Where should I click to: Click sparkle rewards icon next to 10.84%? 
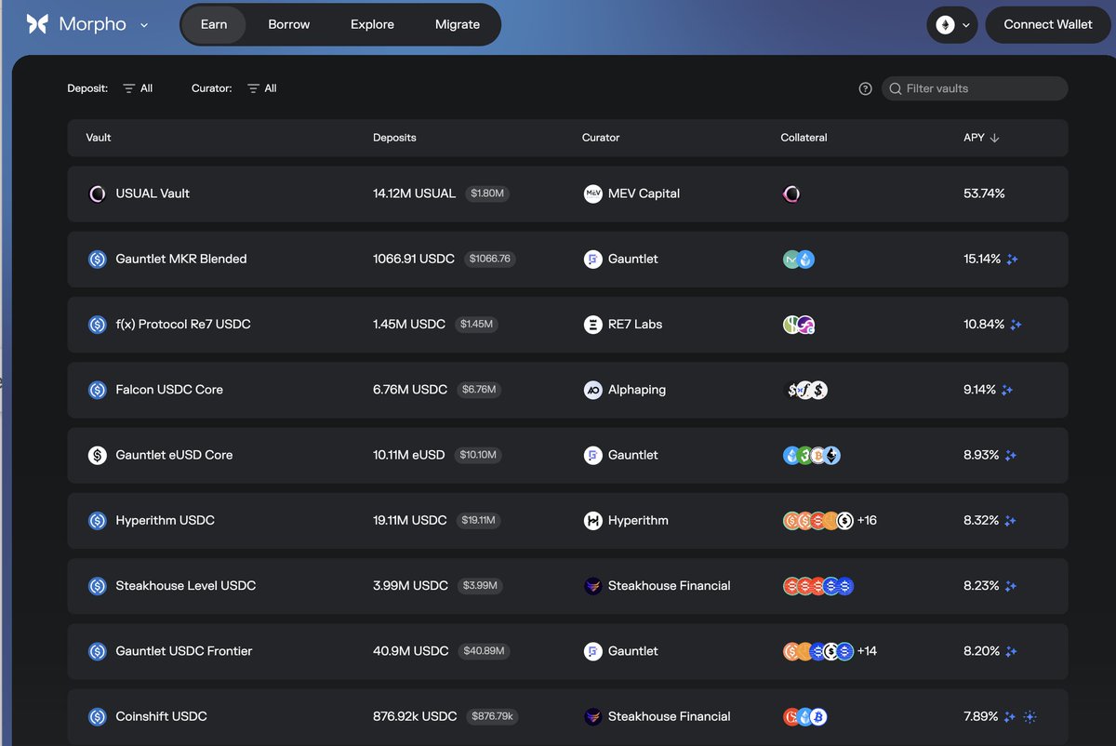[1016, 325]
